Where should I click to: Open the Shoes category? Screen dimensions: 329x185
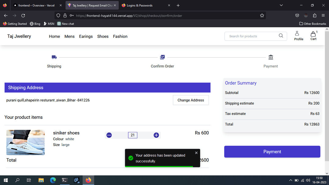pyautogui.click(x=103, y=36)
